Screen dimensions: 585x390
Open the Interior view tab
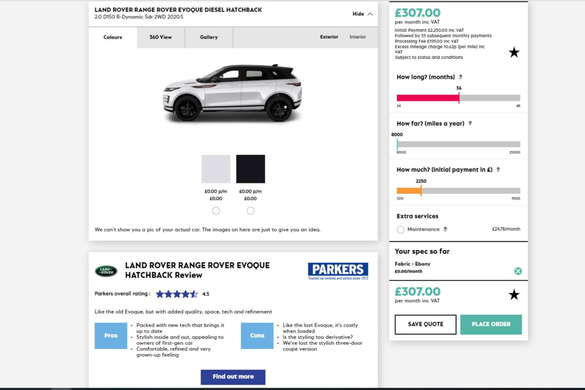(x=357, y=37)
